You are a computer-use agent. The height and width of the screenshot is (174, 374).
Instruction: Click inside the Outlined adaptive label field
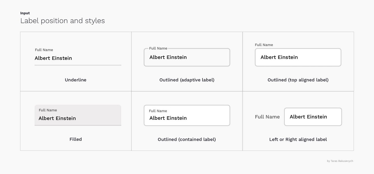(x=187, y=57)
